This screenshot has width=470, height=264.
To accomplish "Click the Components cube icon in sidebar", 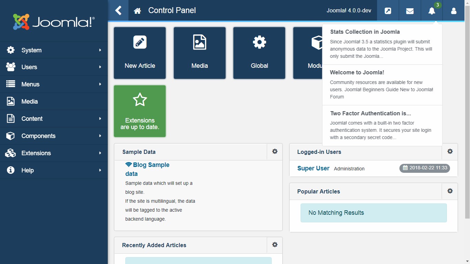I will 11,136.
